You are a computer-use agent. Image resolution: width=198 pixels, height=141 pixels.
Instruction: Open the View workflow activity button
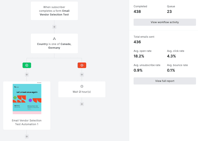pyautogui.click(x=164, y=22)
